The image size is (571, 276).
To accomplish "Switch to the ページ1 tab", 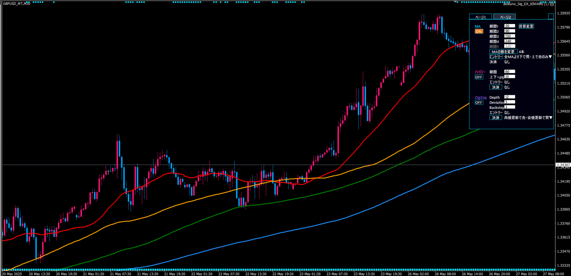I will (480, 17).
